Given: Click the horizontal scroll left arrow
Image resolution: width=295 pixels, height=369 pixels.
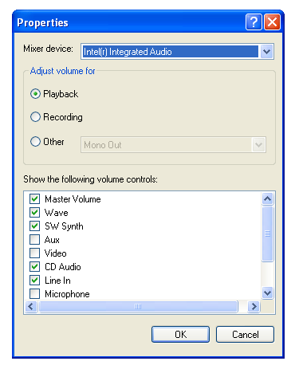Looking at the screenshot, I should [31, 306].
